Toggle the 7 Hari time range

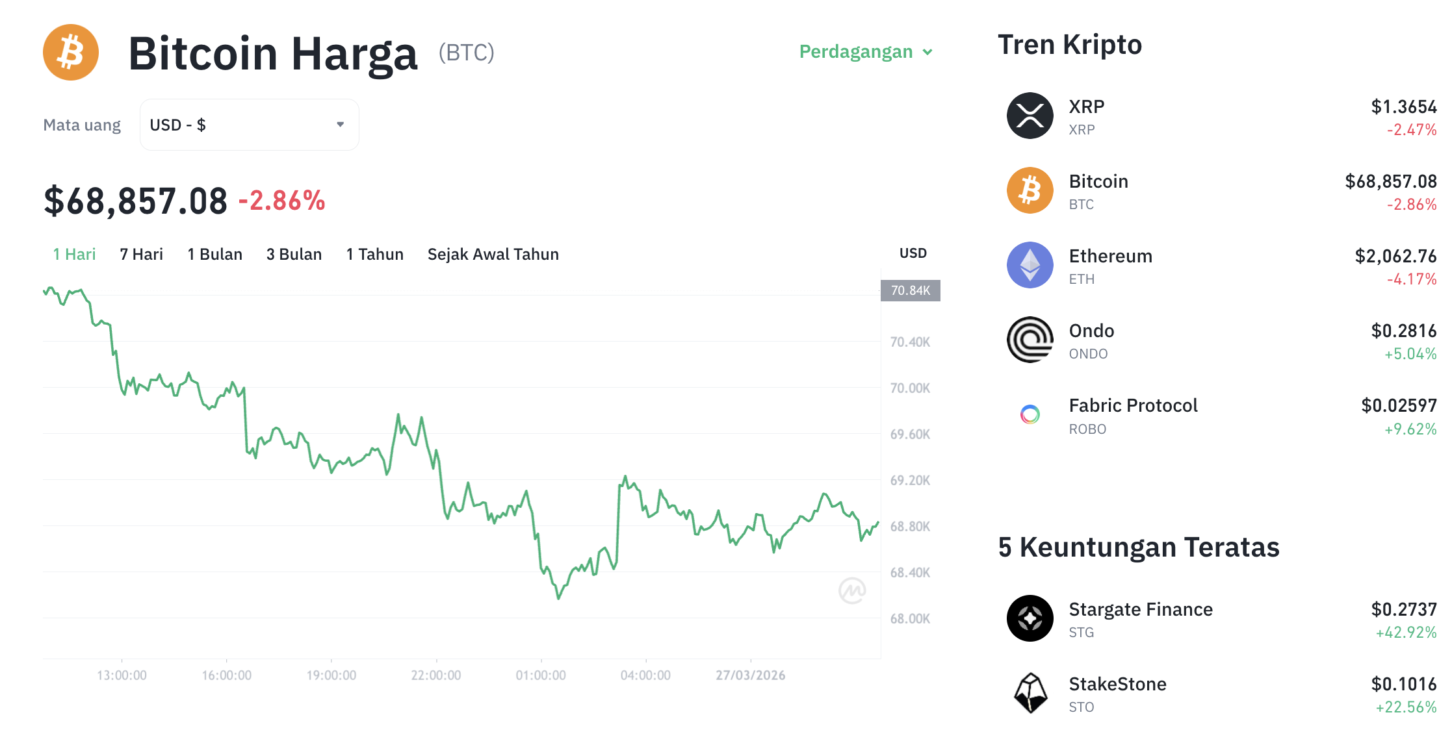(140, 254)
